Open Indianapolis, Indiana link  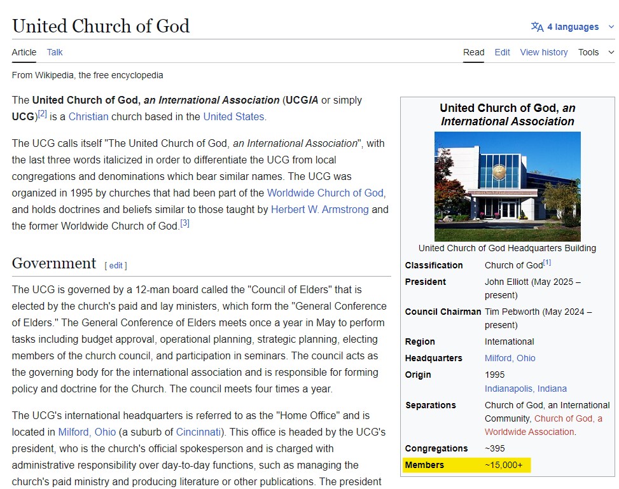point(525,389)
